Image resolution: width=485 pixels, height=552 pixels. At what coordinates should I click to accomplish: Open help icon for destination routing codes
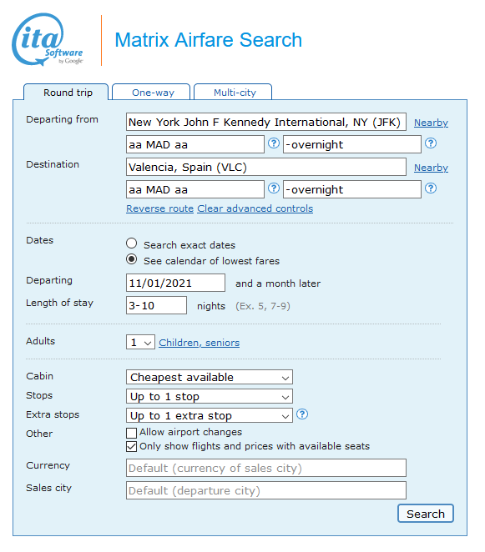(x=274, y=188)
